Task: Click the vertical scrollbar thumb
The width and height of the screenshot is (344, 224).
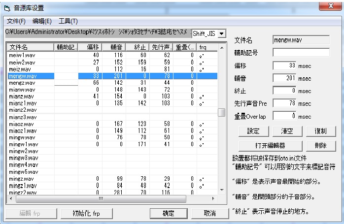Action: point(222,112)
